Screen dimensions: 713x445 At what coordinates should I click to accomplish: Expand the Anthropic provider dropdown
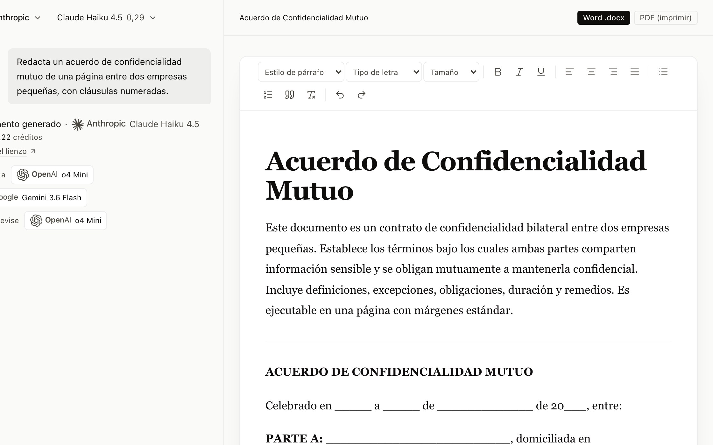20,18
